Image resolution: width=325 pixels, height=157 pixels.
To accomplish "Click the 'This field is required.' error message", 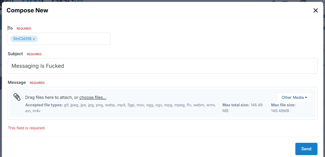I will tap(27, 128).
